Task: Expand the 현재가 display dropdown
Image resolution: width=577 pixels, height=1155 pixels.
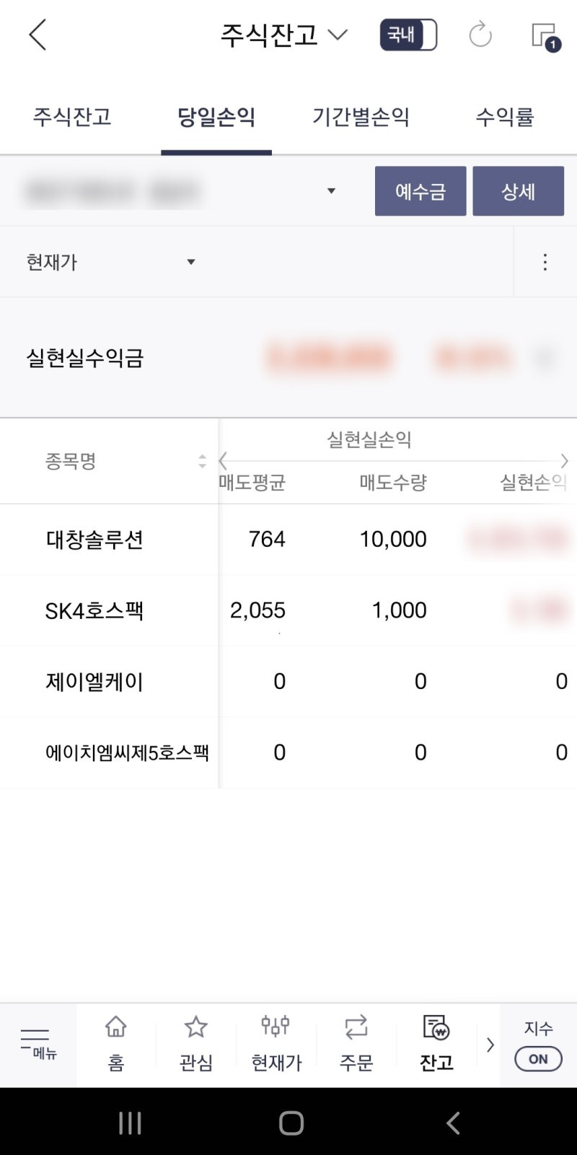Action: (x=190, y=262)
